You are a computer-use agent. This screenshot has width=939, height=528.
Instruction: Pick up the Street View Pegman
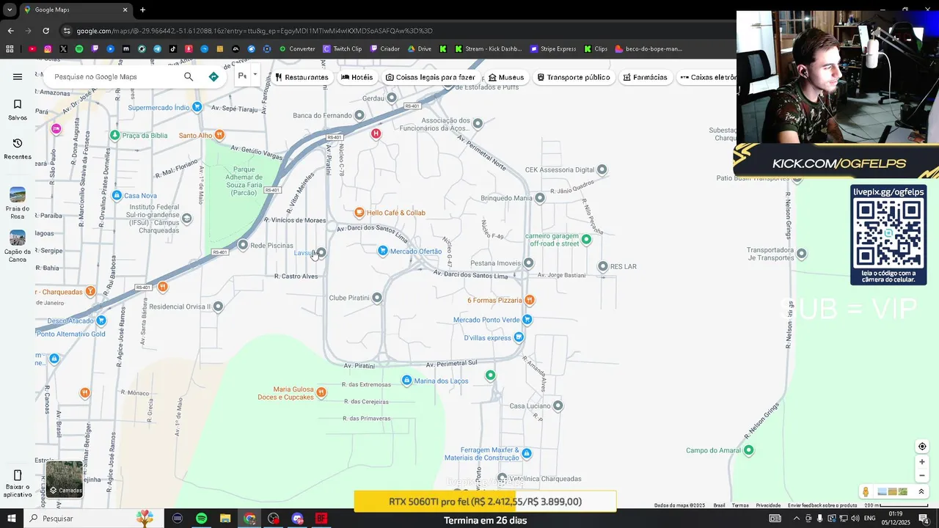866,492
